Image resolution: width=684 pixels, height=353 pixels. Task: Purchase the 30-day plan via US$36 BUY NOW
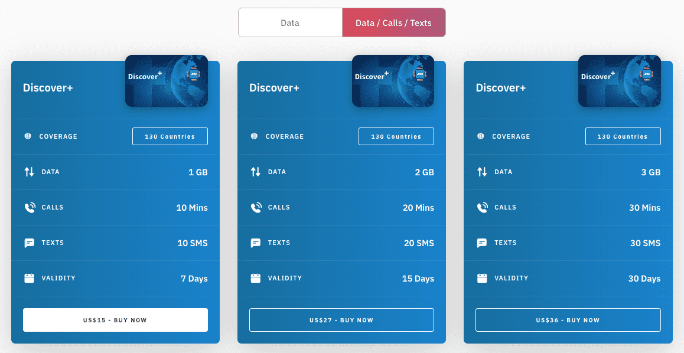click(568, 319)
